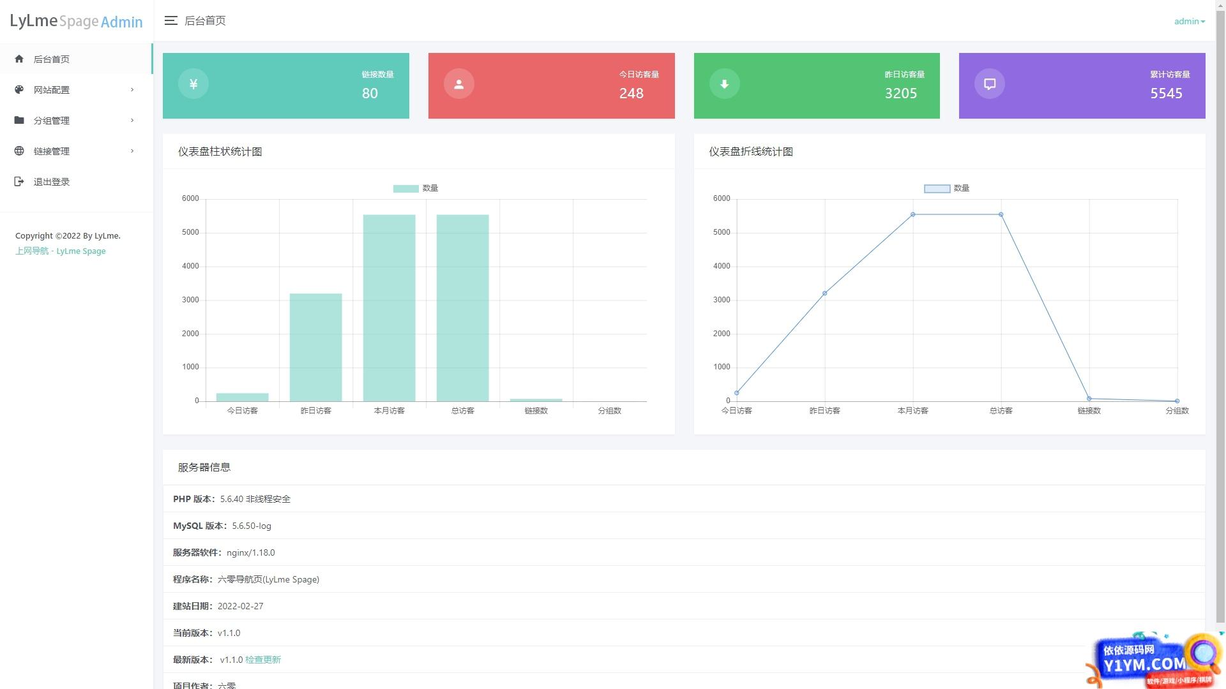Click the 248 value on 今日访客量 card
The height and width of the screenshot is (689, 1226).
[x=631, y=93]
